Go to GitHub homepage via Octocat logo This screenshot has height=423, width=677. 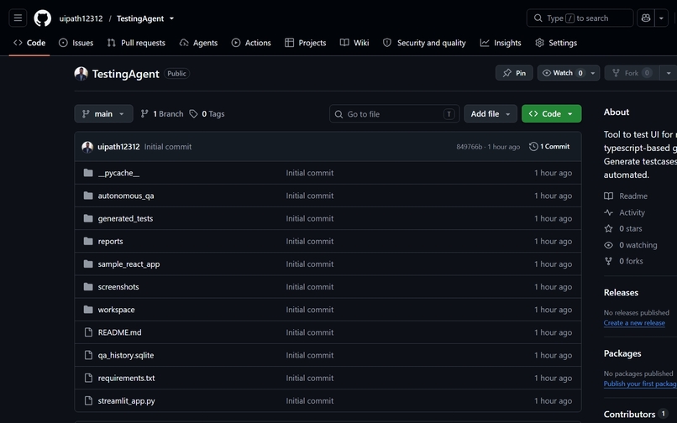42,18
